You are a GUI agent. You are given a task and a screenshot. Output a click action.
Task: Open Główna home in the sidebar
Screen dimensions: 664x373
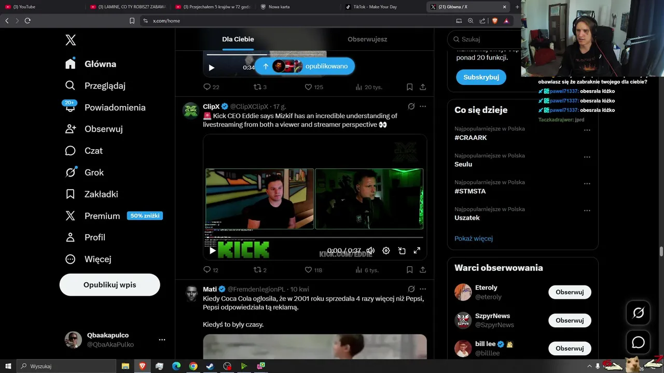[91, 64]
